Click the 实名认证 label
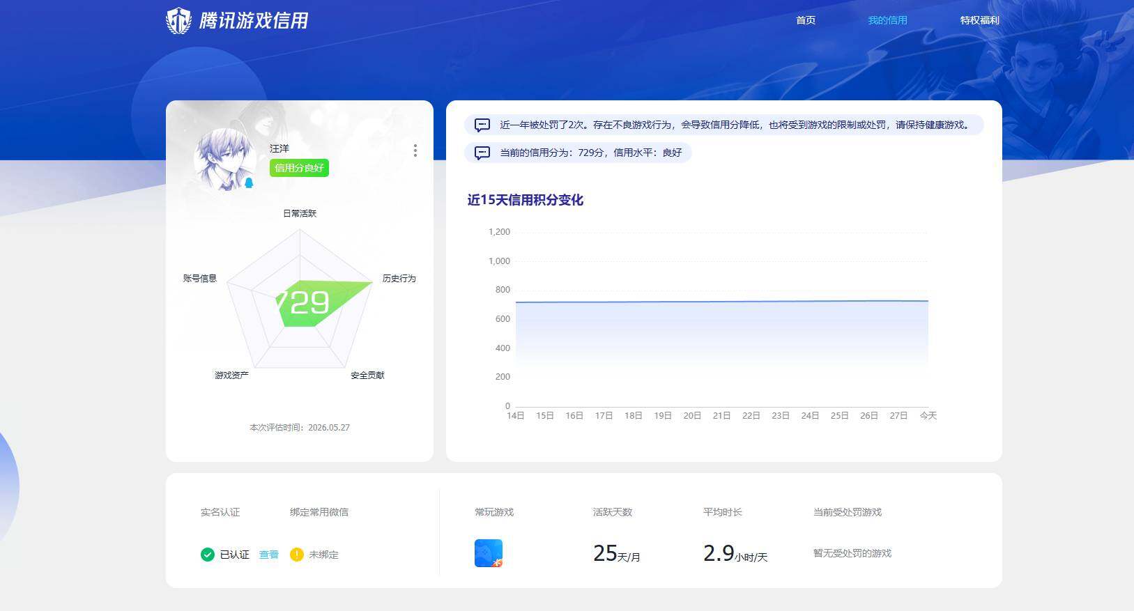This screenshot has height=611, width=1134. [220, 512]
